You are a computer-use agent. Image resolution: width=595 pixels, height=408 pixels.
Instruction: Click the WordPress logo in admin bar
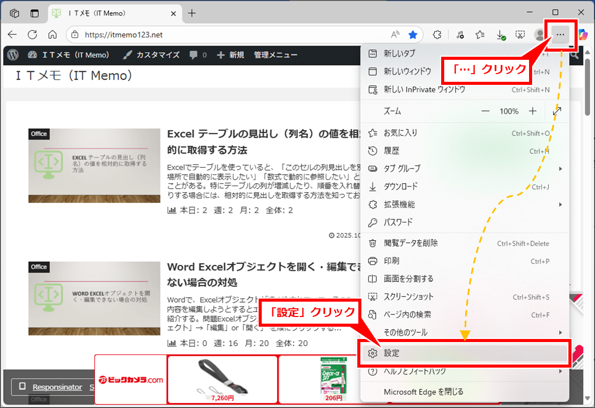click(13, 55)
